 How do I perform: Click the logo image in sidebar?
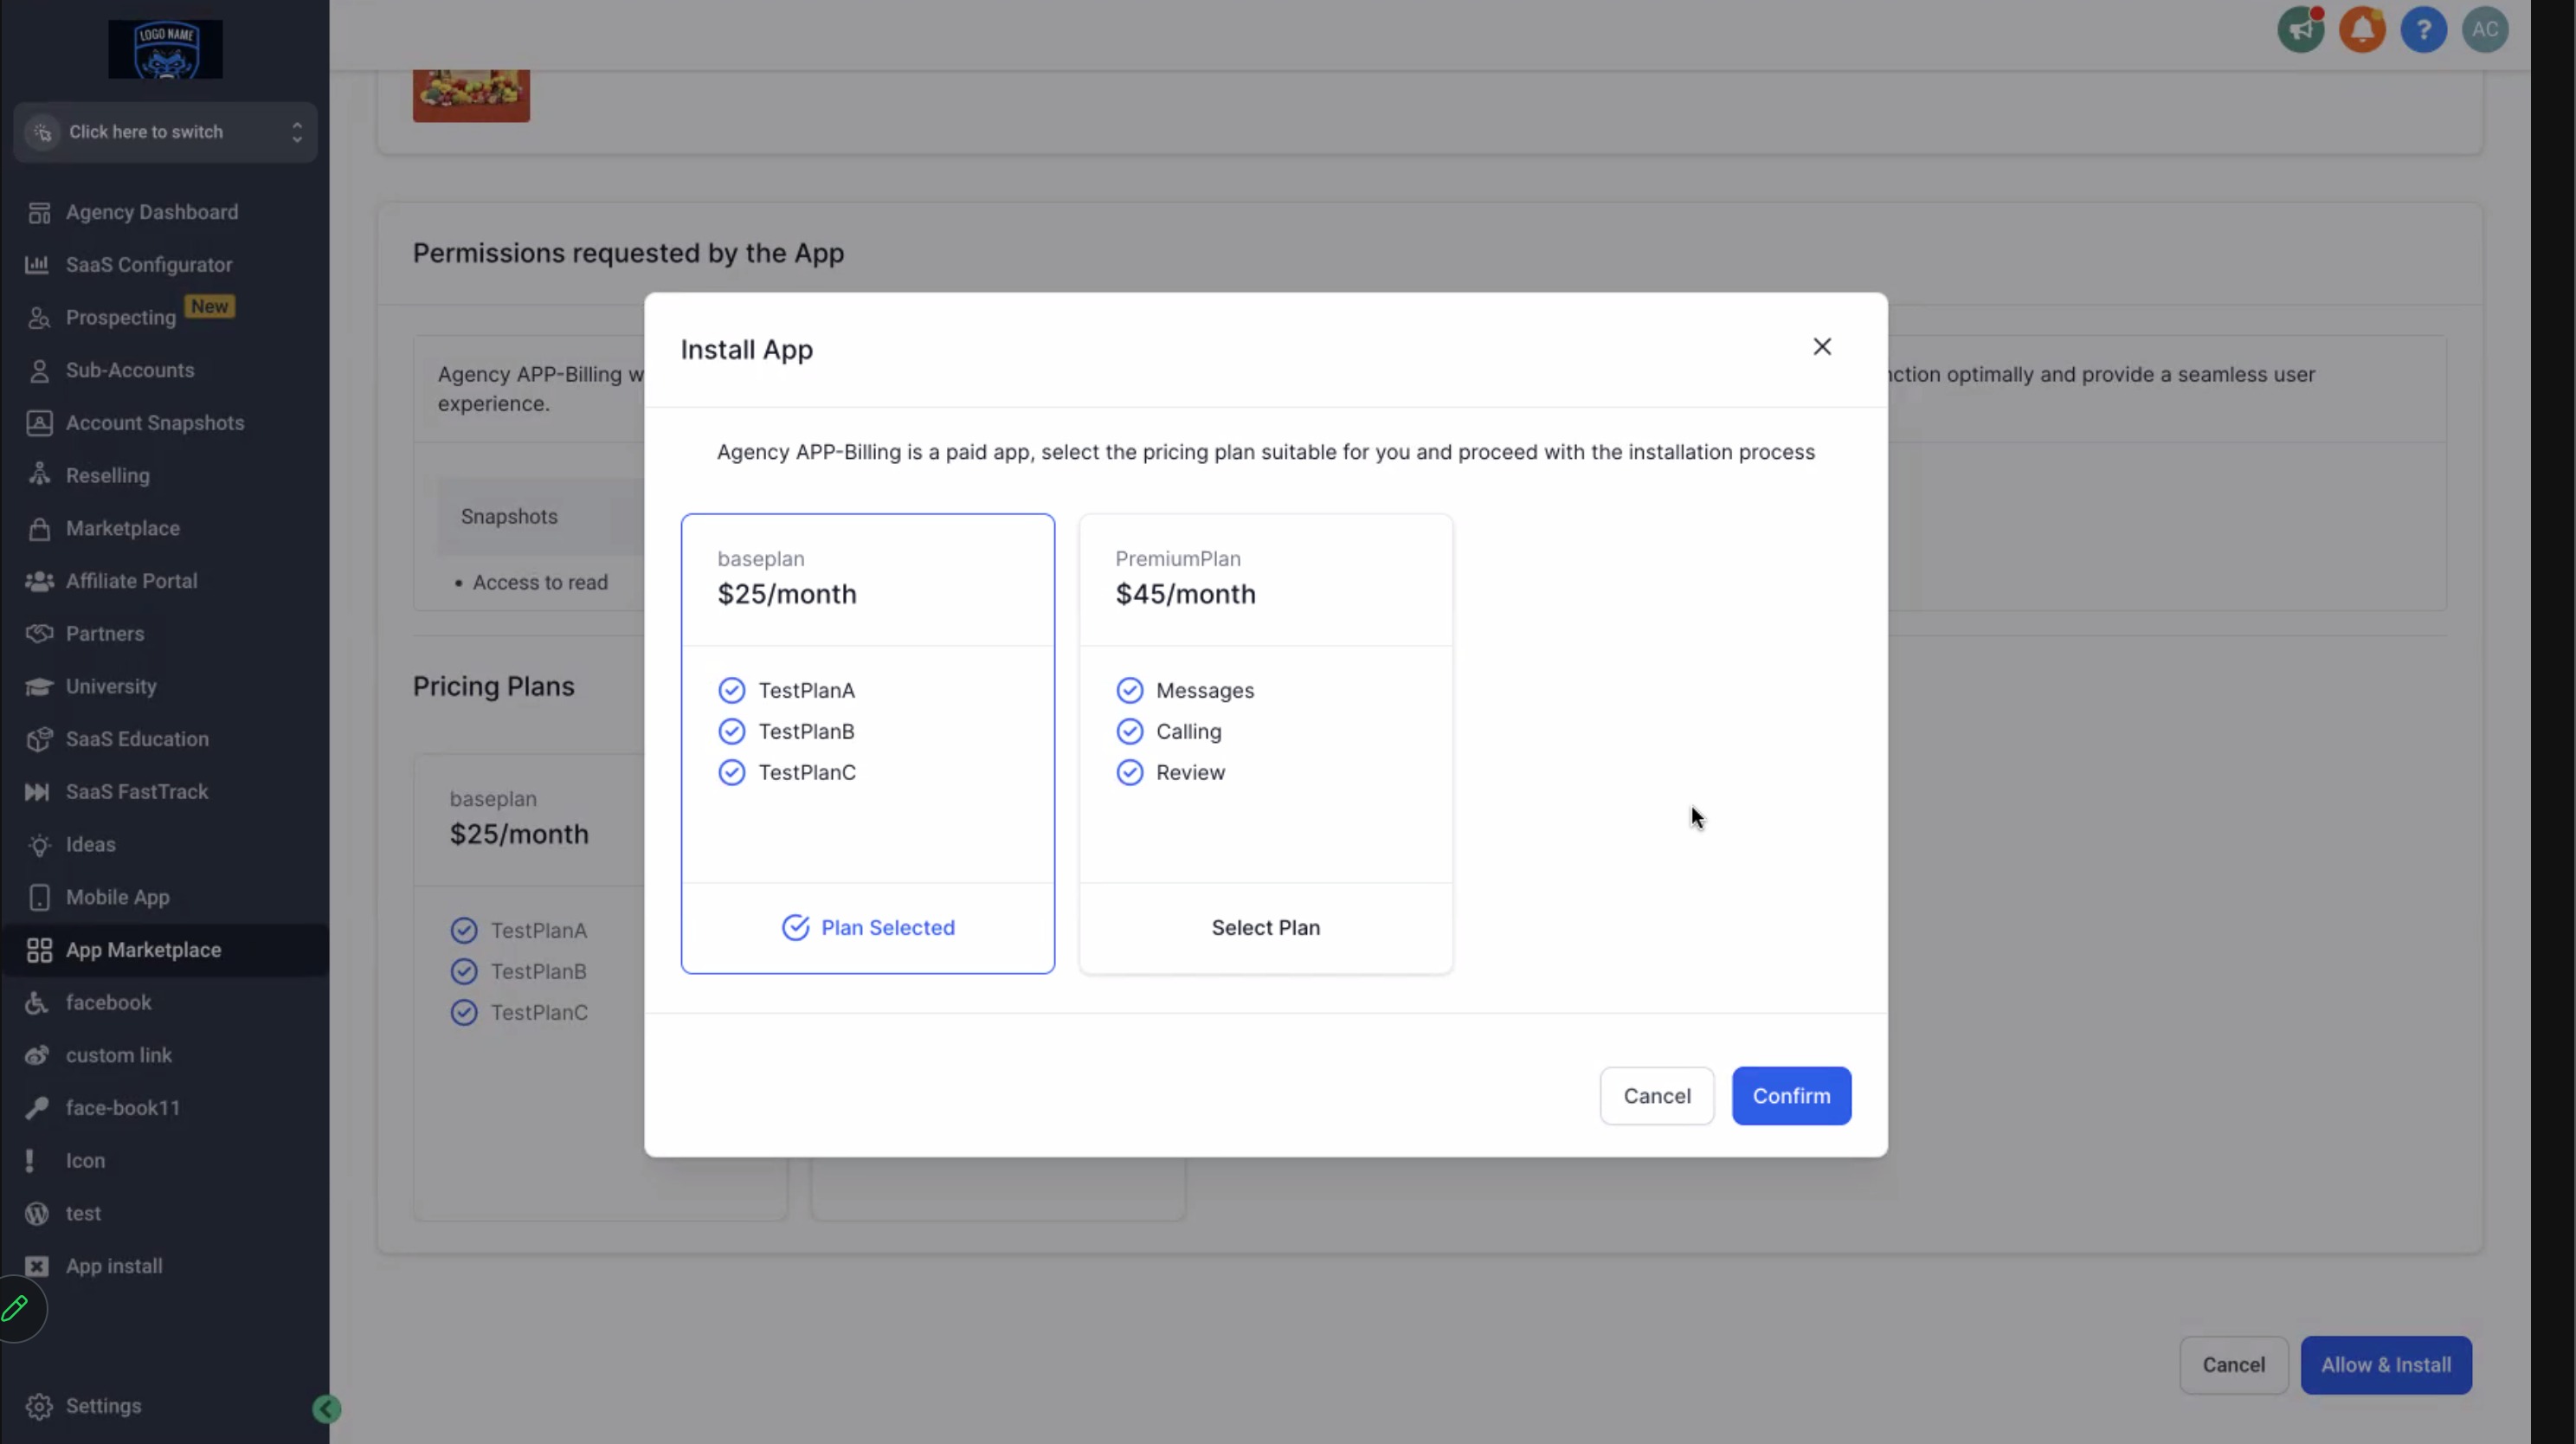(165, 49)
